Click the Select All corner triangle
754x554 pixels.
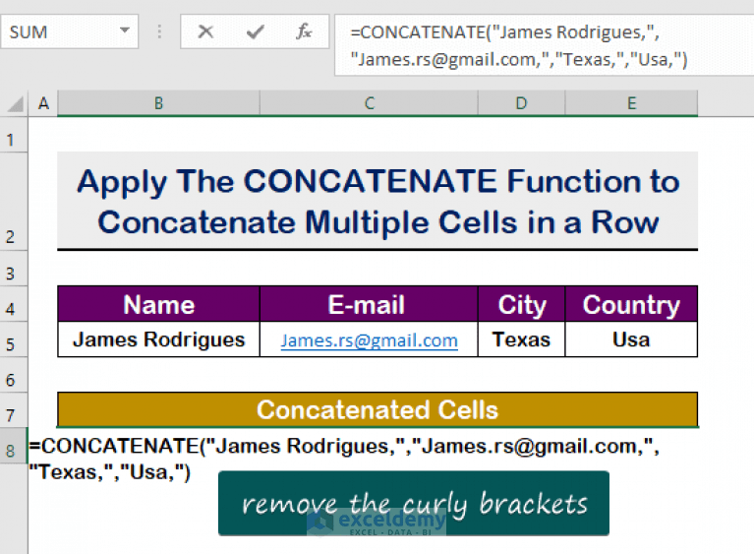(x=15, y=103)
